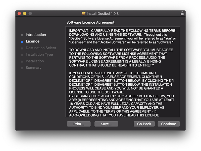The image size is (201, 151).
Task: Click the lock icon in the title bar
Action: point(182,13)
